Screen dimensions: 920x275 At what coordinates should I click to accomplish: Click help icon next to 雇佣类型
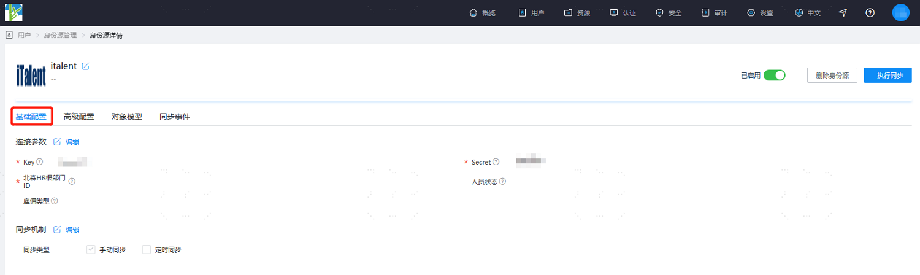(x=54, y=201)
